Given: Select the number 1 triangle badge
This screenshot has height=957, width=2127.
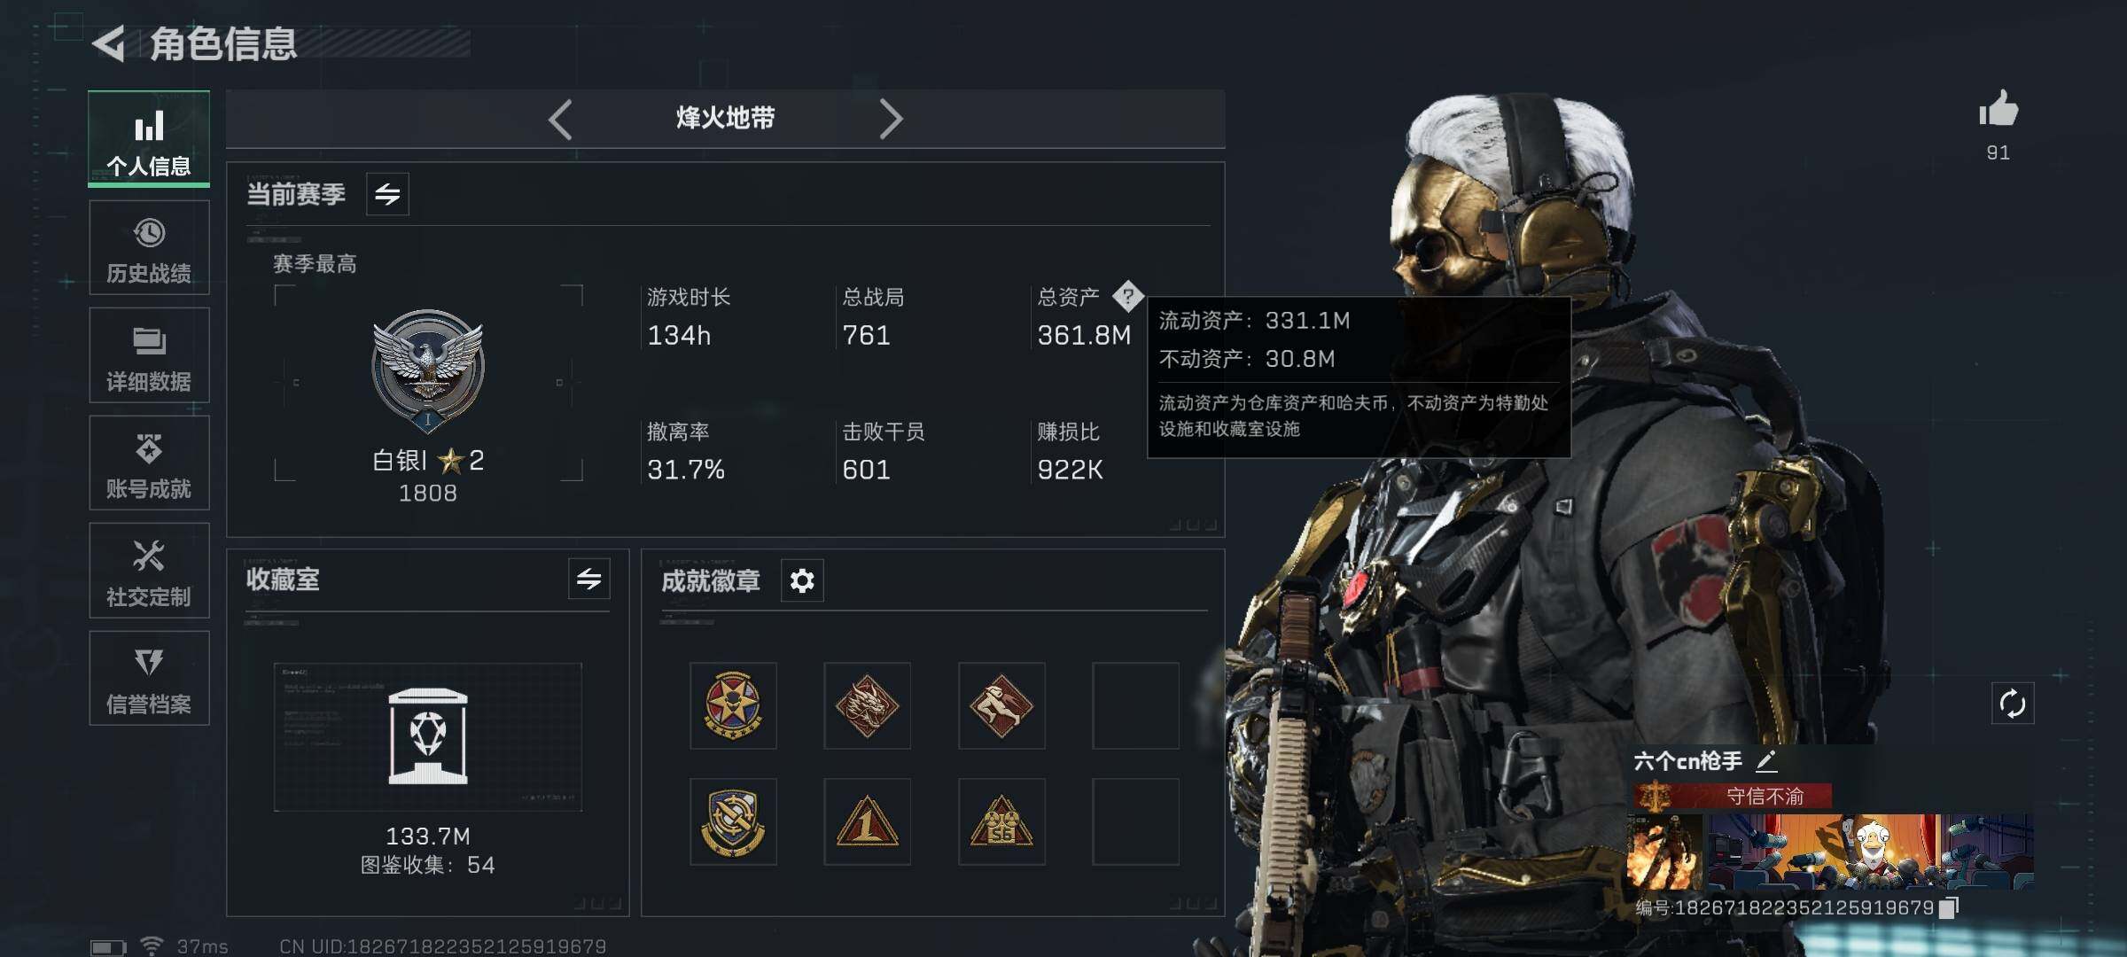Looking at the screenshot, I should click(867, 821).
